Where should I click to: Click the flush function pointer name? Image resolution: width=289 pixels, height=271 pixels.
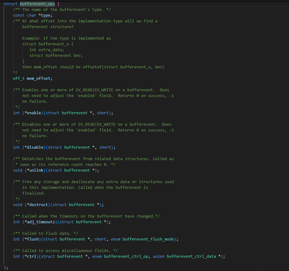(x=33, y=239)
